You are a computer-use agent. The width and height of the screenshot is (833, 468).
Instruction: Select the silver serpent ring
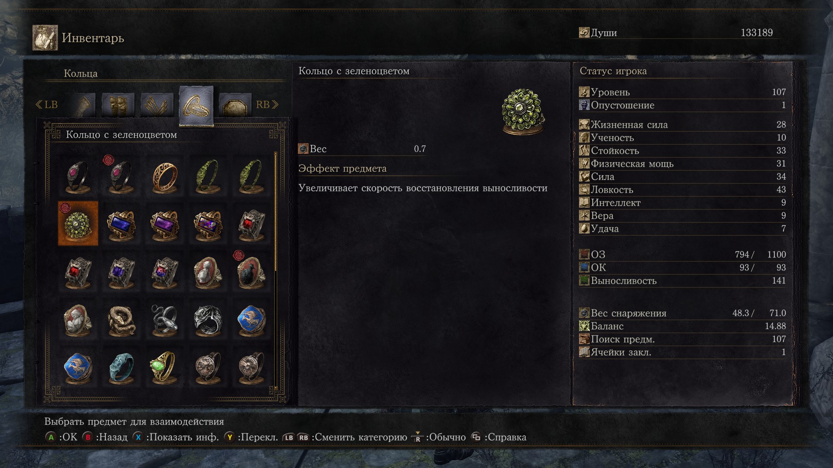[165, 320]
